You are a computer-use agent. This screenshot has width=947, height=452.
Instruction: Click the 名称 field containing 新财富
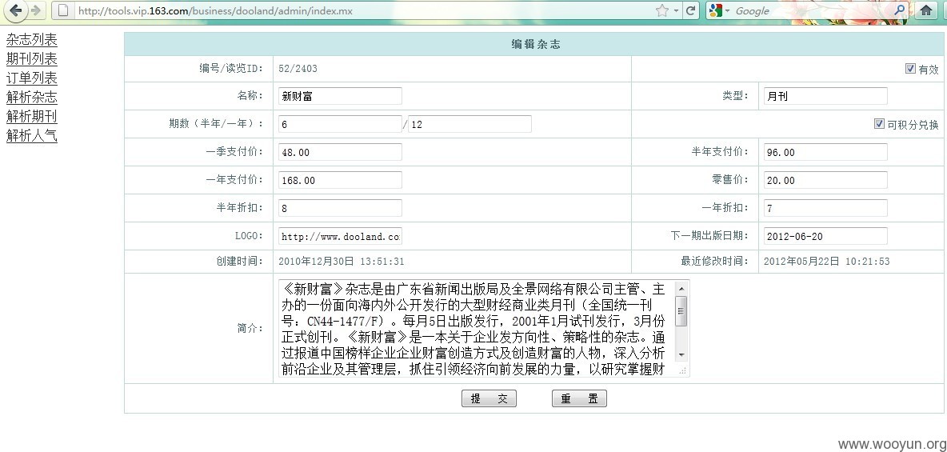(x=340, y=96)
